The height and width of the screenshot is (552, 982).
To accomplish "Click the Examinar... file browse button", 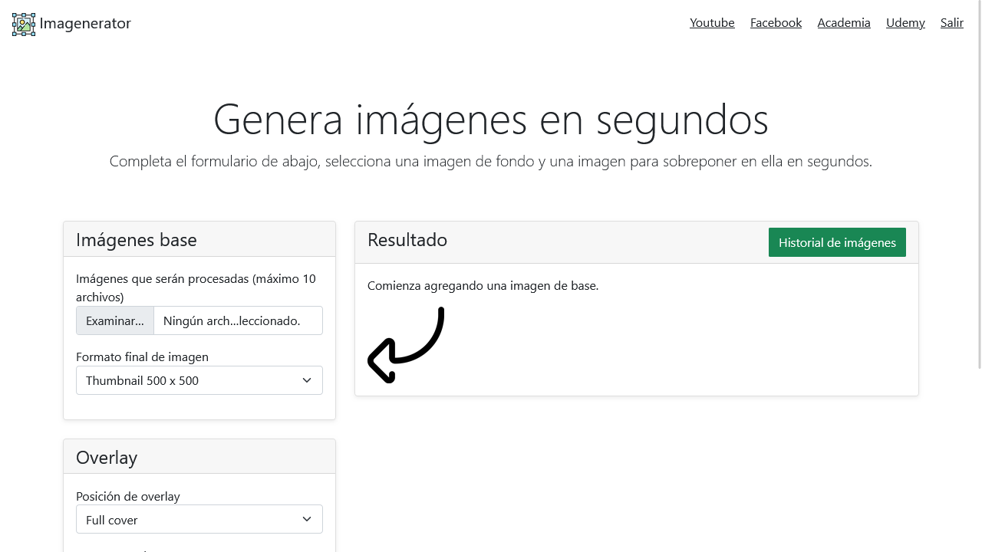I will pyautogui.click(x=115, y=320).
